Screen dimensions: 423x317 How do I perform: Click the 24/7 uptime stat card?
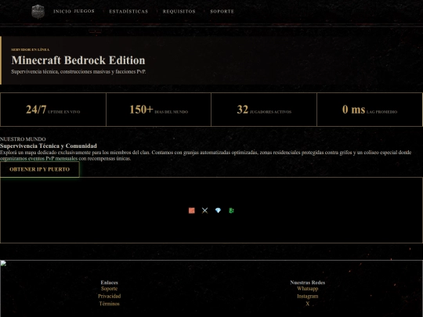tap(53, 110)
